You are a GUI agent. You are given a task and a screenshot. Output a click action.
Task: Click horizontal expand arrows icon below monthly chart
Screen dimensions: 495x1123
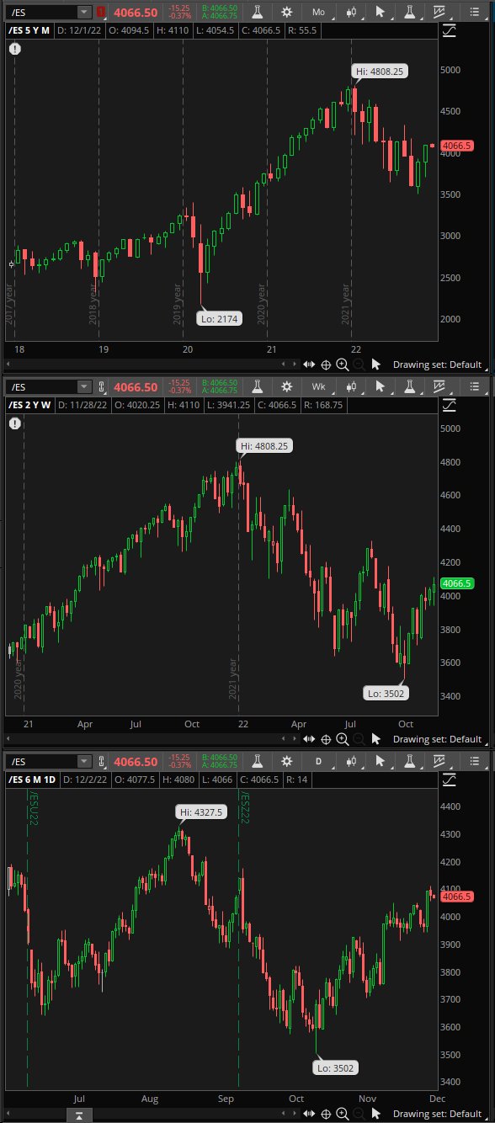coord(309,365)
